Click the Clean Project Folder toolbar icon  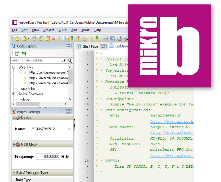coord(54,38)
